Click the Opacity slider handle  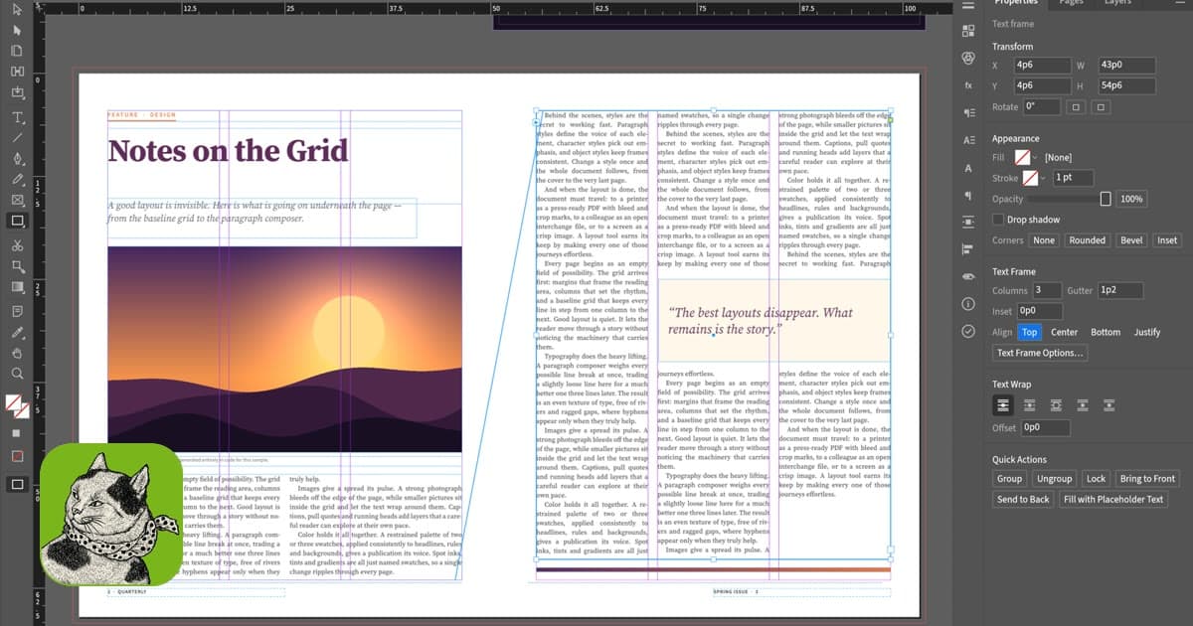[x=1106, y=199]
